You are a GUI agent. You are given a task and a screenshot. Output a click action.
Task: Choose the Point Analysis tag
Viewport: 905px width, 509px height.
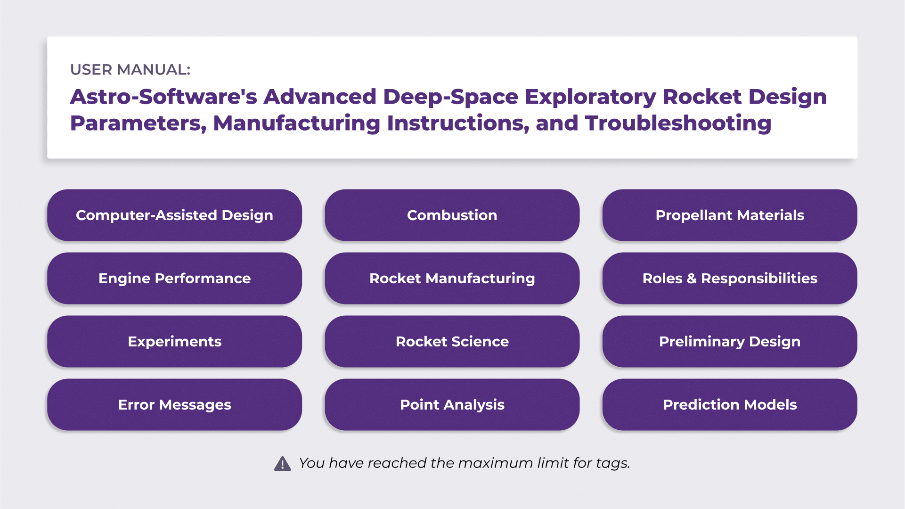pos(452,405)
